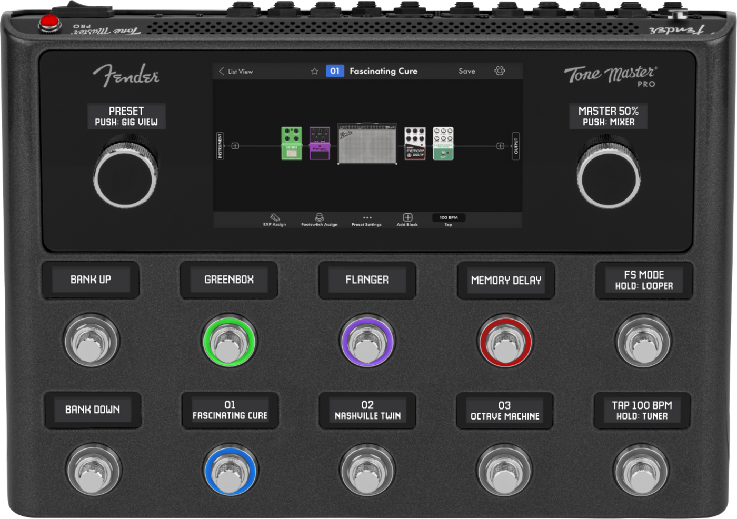The image size is (737, 519).
Task: Select the Greenbox pedal in signal chain
Action: pyautogui.click(x=292, y=143)
